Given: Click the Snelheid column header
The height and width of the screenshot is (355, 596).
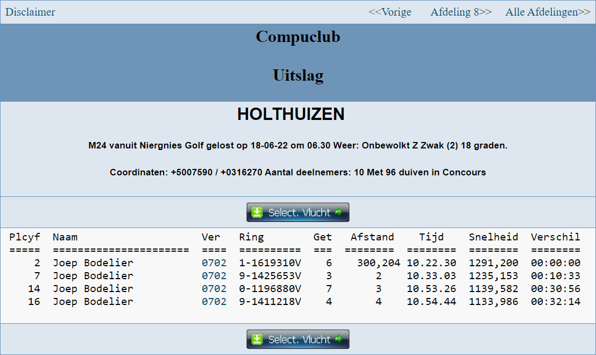Looking at the screenshot, I should [493, 237].
